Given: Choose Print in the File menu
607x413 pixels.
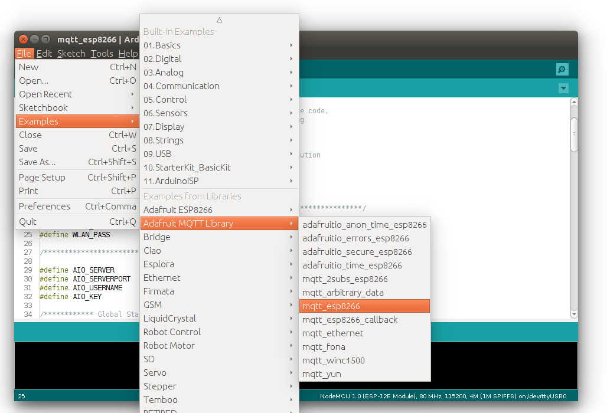Looking at the screenshot, I should pos(77,191).
